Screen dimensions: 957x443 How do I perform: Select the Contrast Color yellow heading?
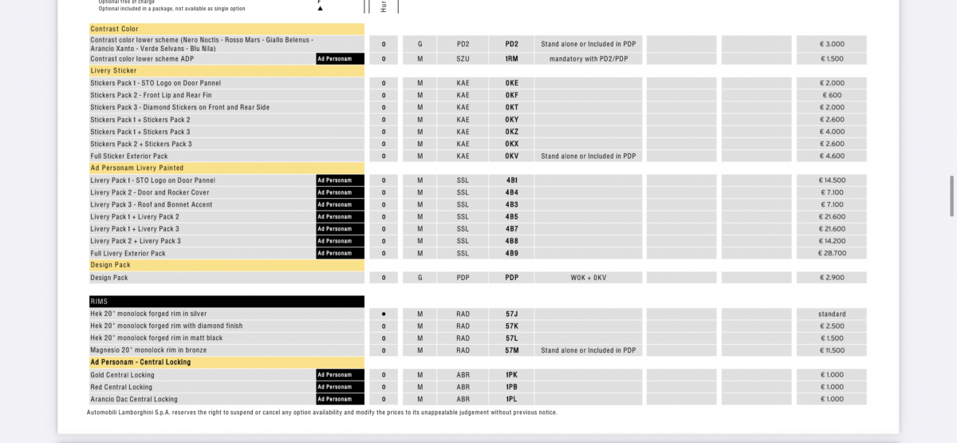[226, 29]
